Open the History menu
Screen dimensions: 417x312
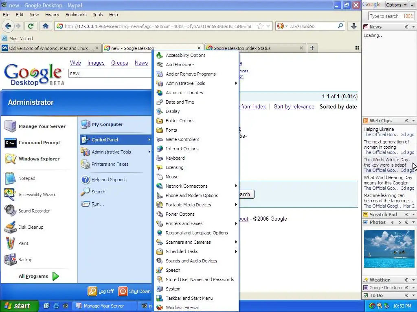point(52,15)
